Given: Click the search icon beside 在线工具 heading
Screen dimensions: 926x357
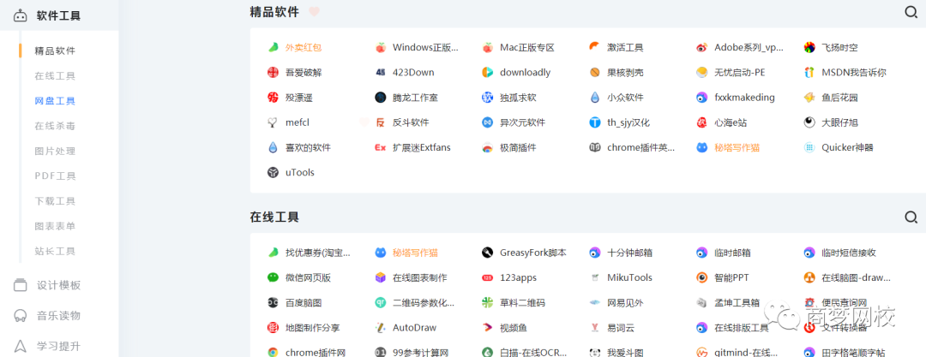Looking at the screenshot, I should (x=911, y=217).
